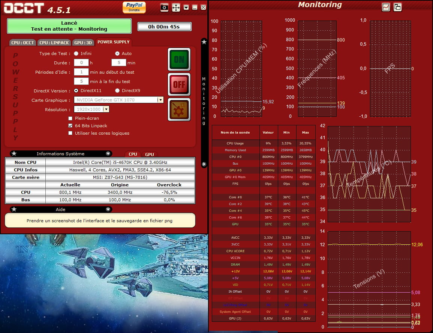
Task: Click the Durée minutes input field
Action: 118,63
